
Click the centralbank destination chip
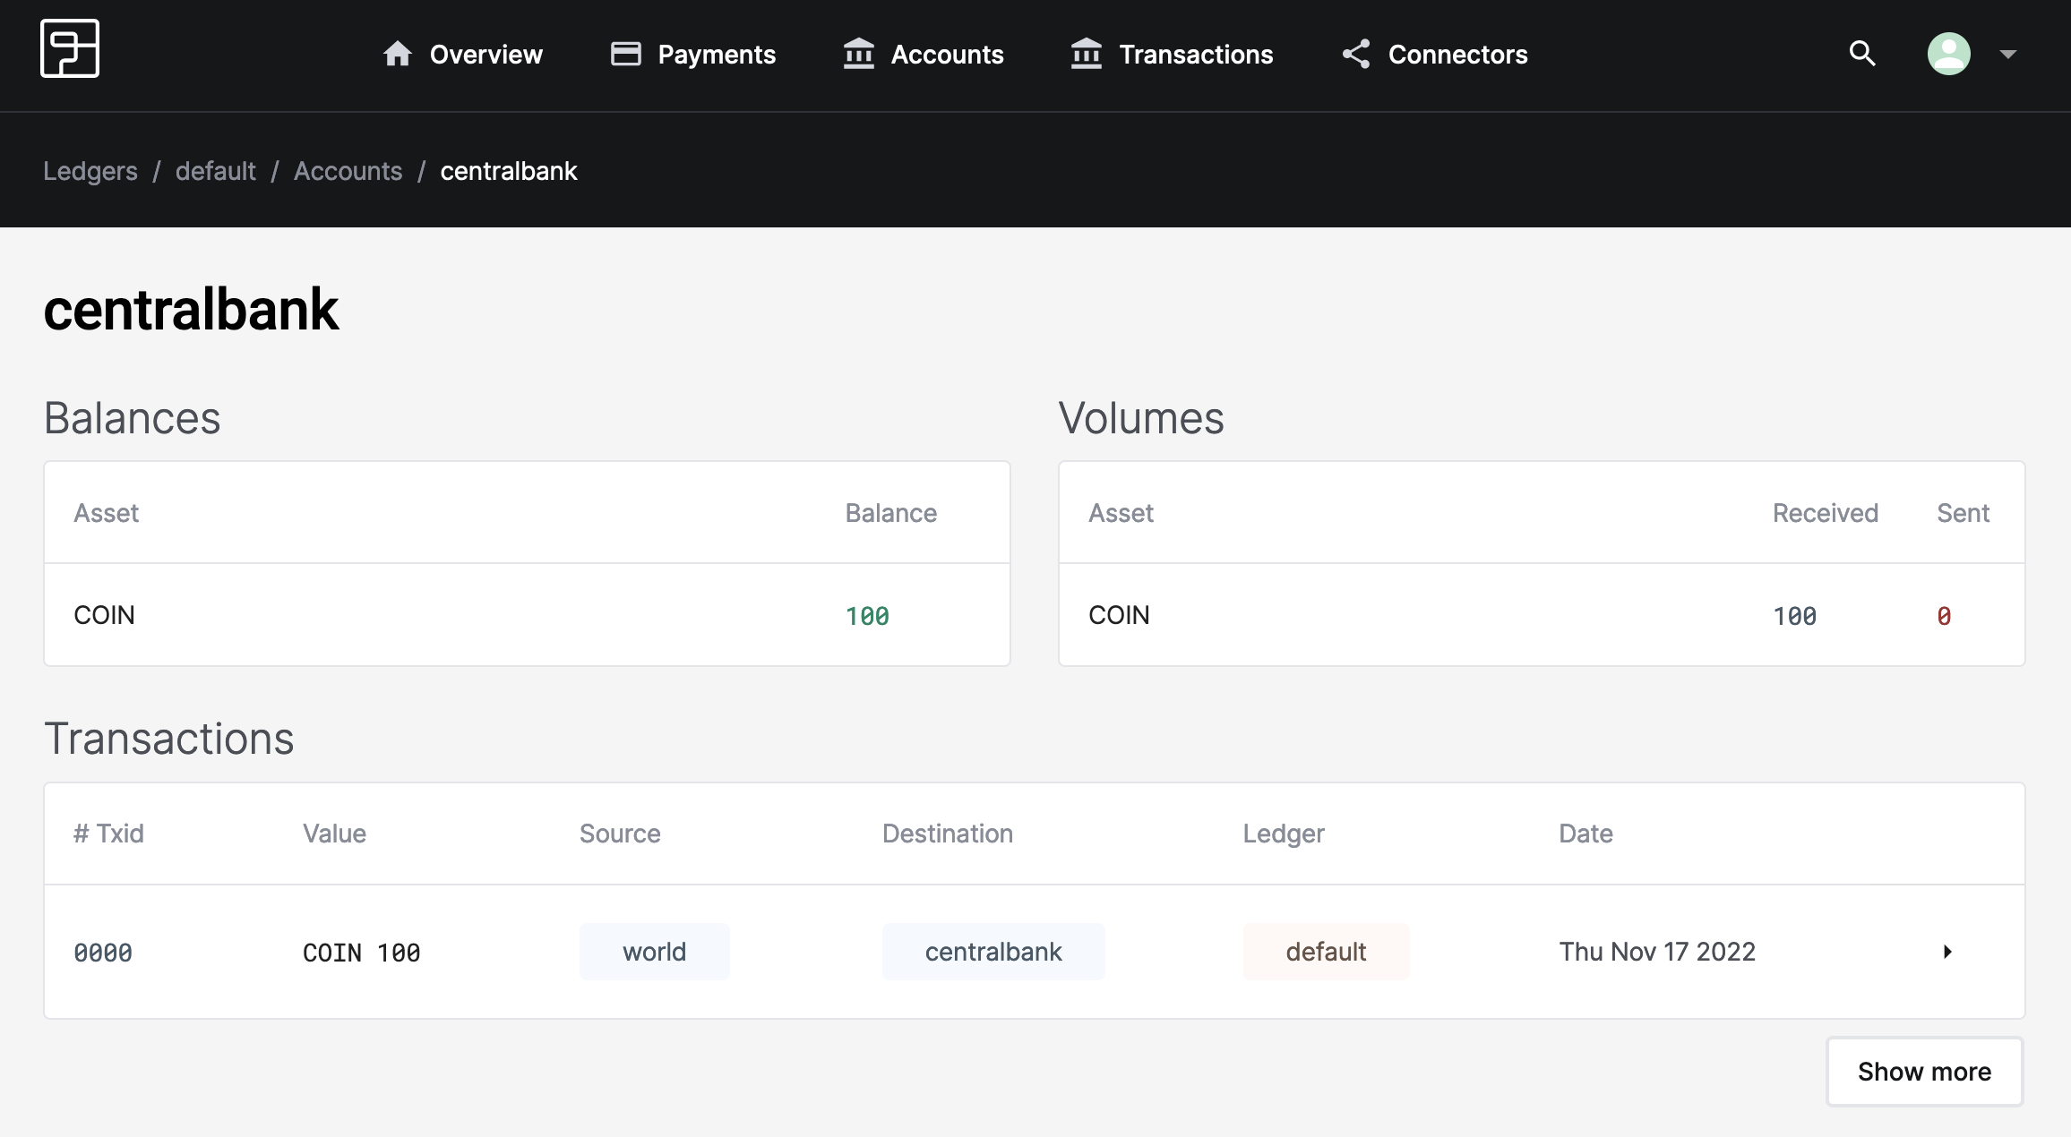click(x=993, y=952)
